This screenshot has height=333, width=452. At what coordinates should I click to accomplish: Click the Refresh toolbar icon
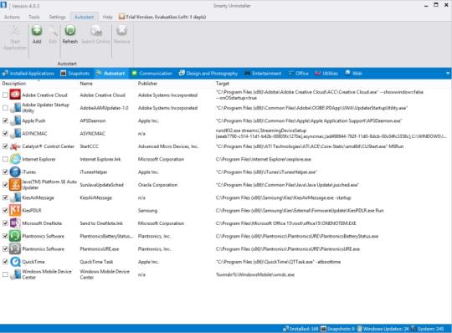tap(70, 30)
